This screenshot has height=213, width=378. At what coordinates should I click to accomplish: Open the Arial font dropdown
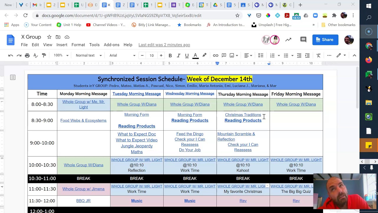pos(122,55)
